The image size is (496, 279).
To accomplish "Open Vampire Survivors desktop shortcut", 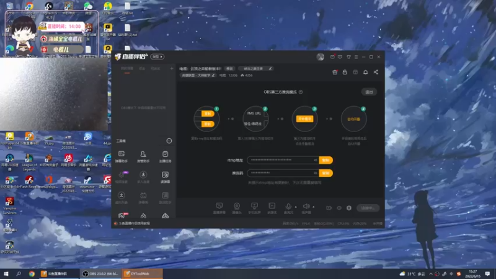I will (9, 205).
